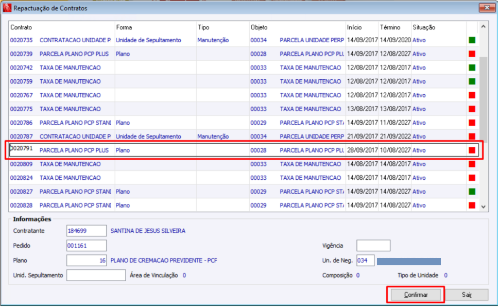This screenshot has height=307, width=498.
Task: Click the name SANTINA DE JESUS SILVEIRA
Action: 148,231
